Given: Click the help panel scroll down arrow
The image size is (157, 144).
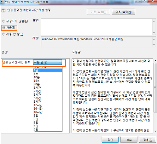Looking at the screenshot, I should click(x=155, y=131).
